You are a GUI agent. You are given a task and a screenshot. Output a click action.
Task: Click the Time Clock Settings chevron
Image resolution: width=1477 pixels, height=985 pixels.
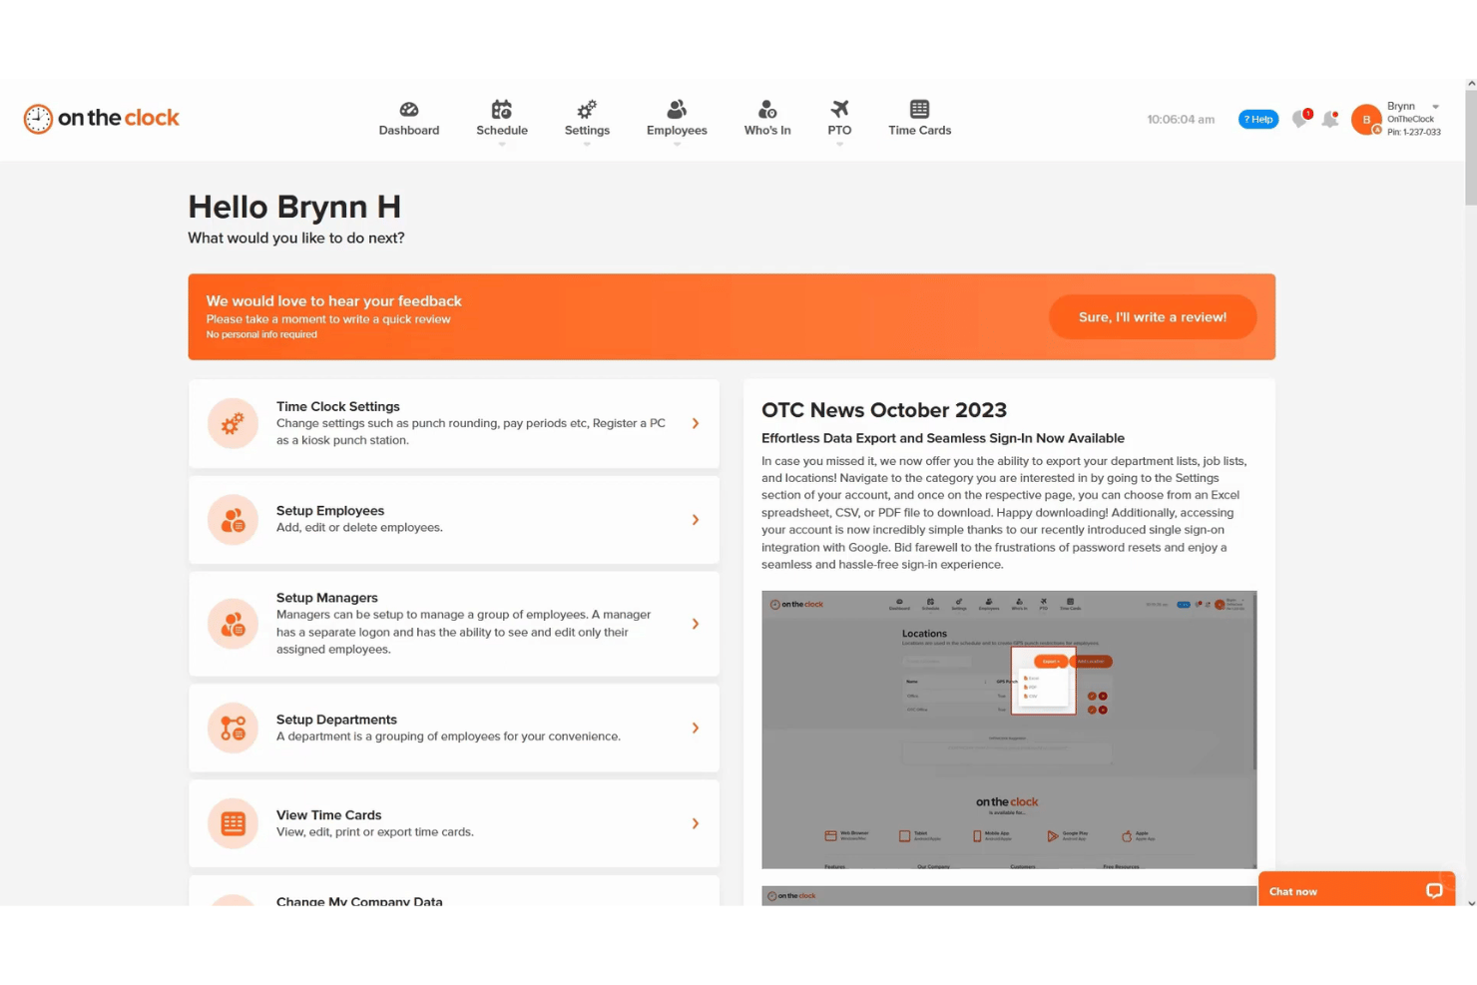(x=696, y=423)
